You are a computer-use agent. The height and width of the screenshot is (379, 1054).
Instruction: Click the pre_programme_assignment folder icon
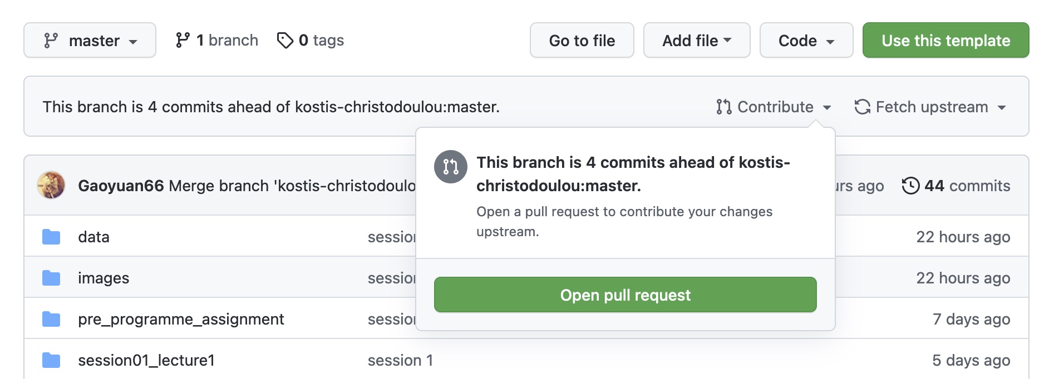(x=51, y=319)
